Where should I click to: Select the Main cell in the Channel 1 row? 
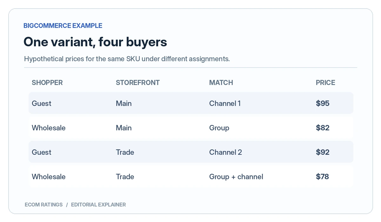(124, 103)
